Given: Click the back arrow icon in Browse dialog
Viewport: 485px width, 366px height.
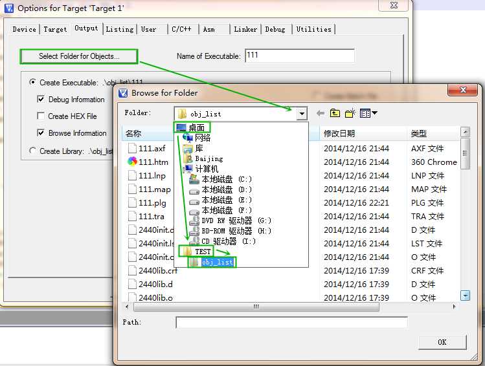Looking at the screenshot, I should 321,113.
